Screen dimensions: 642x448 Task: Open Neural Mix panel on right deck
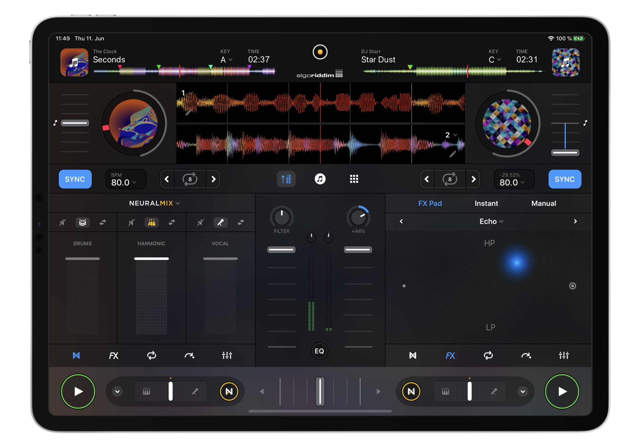point(413,356)
